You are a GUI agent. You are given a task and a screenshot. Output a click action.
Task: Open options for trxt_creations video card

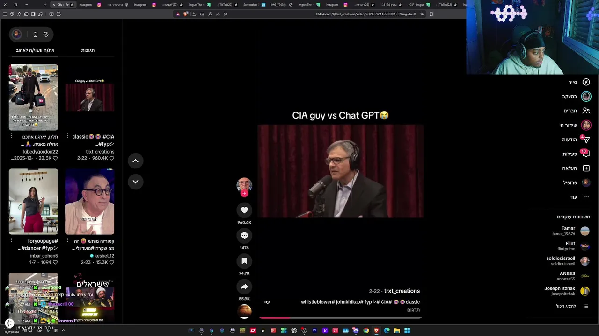(68, 136)
